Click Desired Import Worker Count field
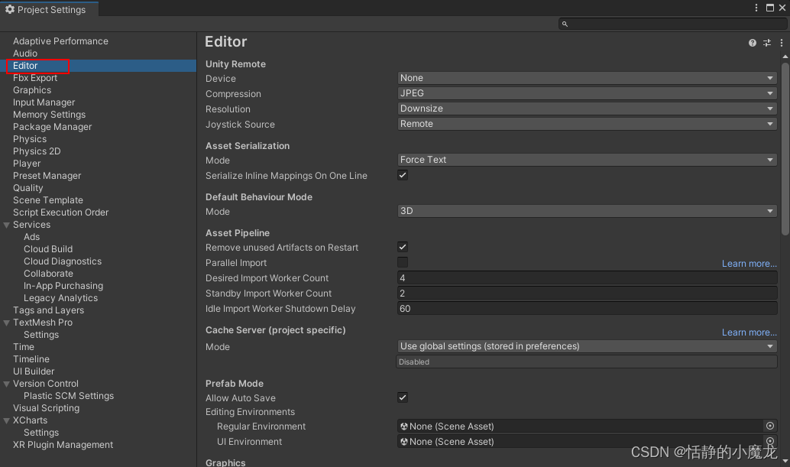This screenshot has width=790, height=467. pyautogui.click(x=587, y=278)
